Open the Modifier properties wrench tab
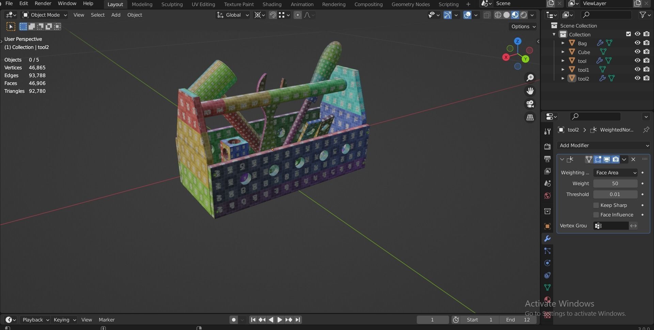Screen dimensions: 654x330 click(547, 239)
